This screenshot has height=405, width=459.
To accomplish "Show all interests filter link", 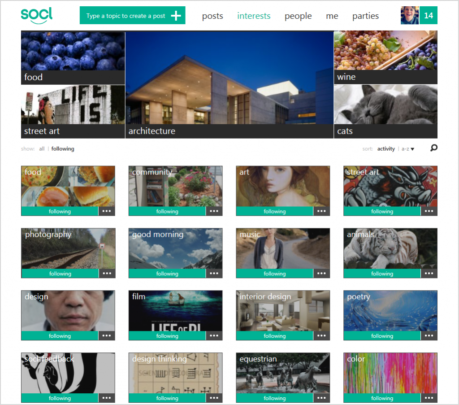I will coord(42,149).
